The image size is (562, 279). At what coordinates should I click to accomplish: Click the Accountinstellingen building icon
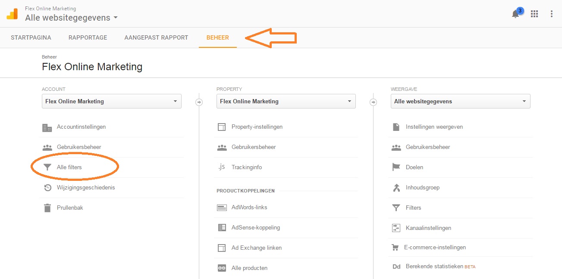47,127
